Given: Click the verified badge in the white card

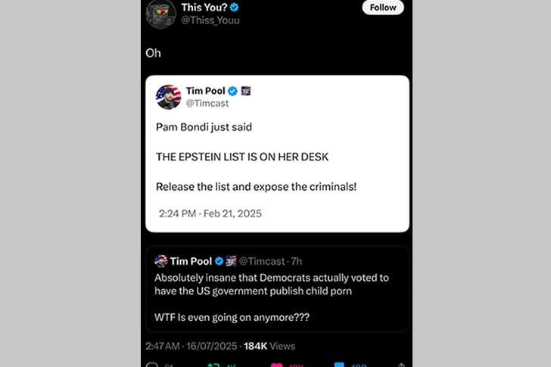Looking at the screenshot, I should click(x=233, y=92).
